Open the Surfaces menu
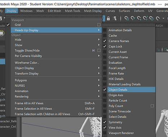168x137 pixels. [124, 11]
